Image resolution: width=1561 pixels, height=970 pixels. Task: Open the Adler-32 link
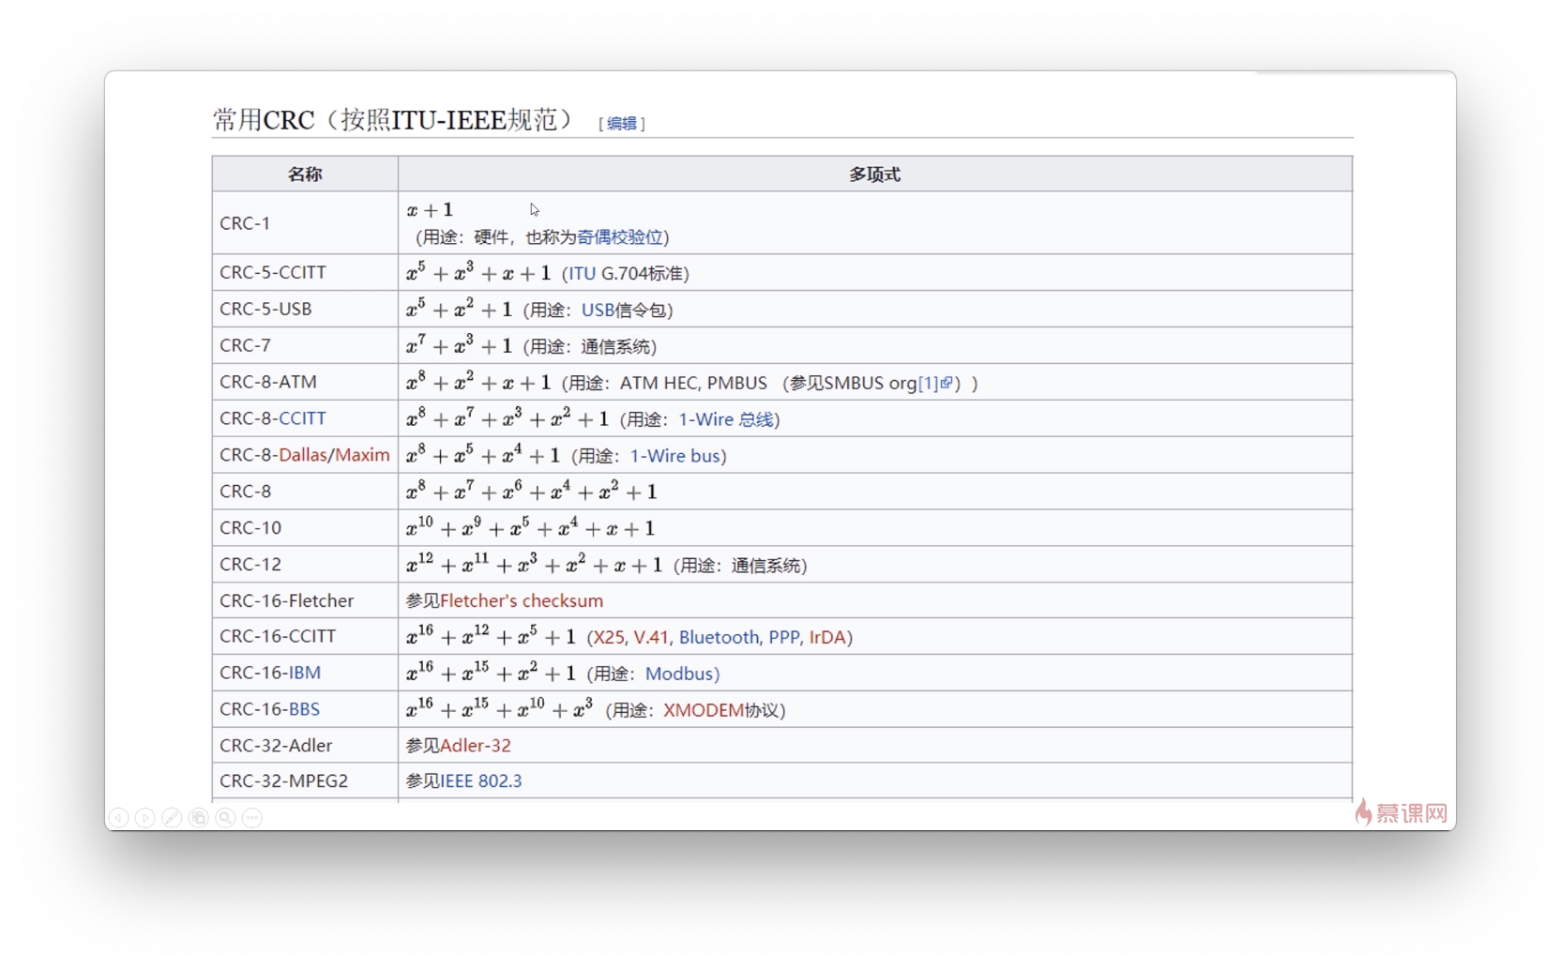tap(477, 745)
